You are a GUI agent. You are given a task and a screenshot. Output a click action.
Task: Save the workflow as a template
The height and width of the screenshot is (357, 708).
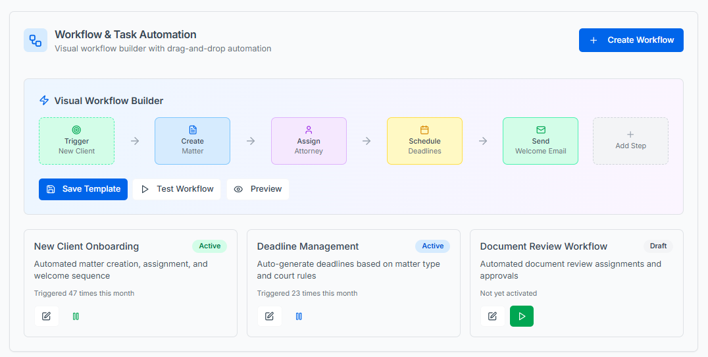(83, 189)
